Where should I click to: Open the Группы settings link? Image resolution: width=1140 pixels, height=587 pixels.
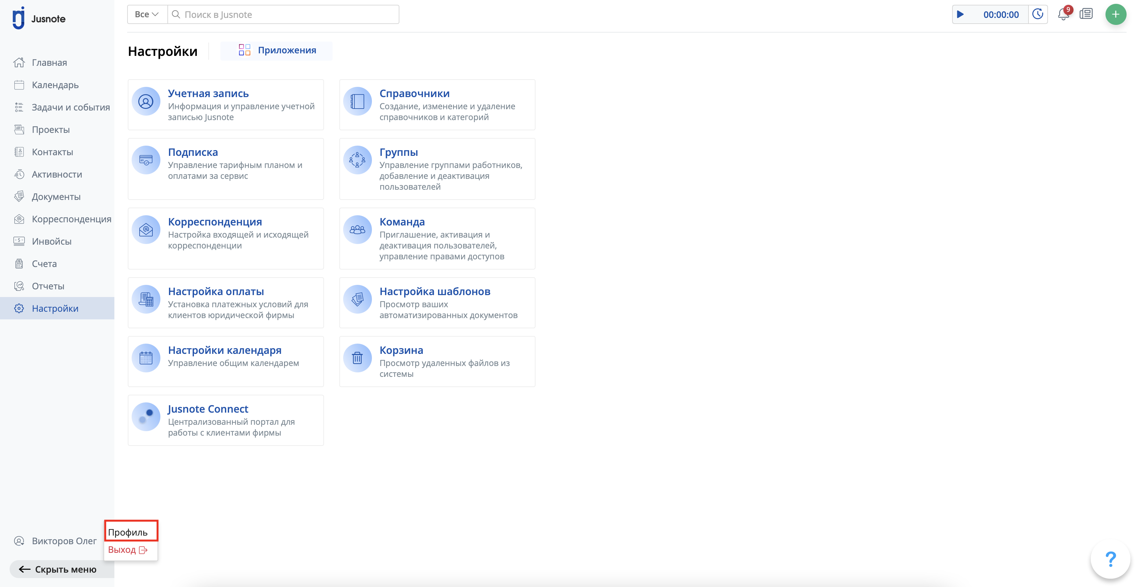coord(398,152)
